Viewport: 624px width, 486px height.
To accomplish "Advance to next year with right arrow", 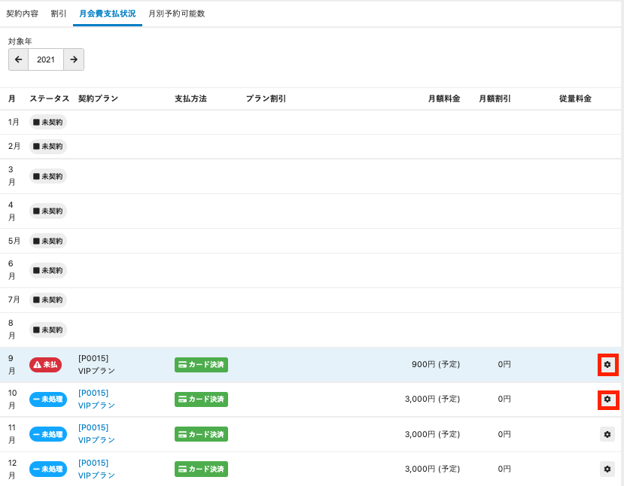I will (x=74, y=59).
